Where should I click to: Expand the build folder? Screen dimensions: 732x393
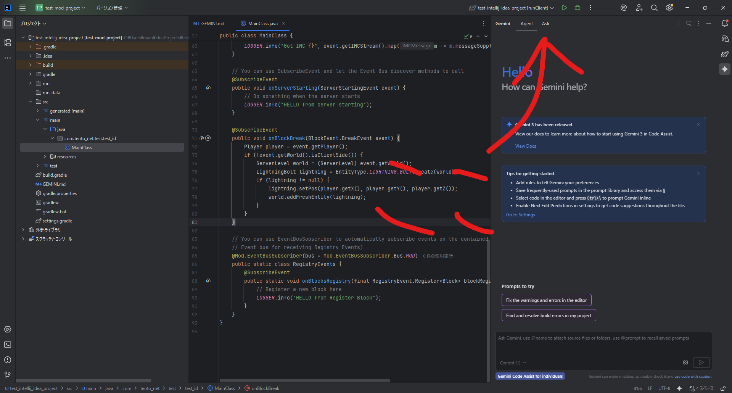(31, 65)
